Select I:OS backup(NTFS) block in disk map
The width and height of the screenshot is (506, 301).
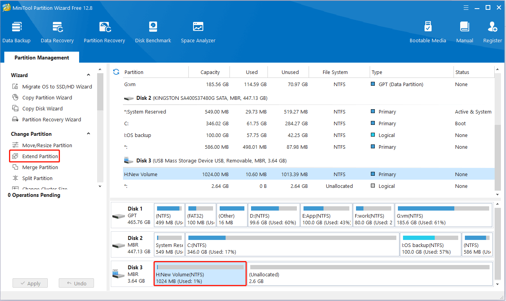tap(430, 244)
